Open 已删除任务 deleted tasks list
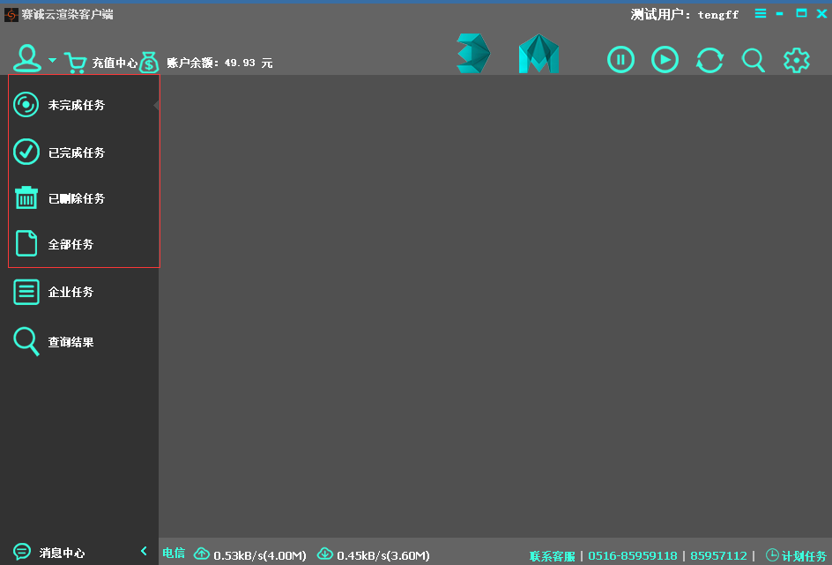This screenshot has height=565, width=832. click(76, 199)
